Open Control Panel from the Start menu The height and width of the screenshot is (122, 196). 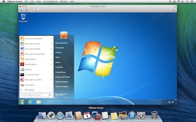tap(60, 72)
